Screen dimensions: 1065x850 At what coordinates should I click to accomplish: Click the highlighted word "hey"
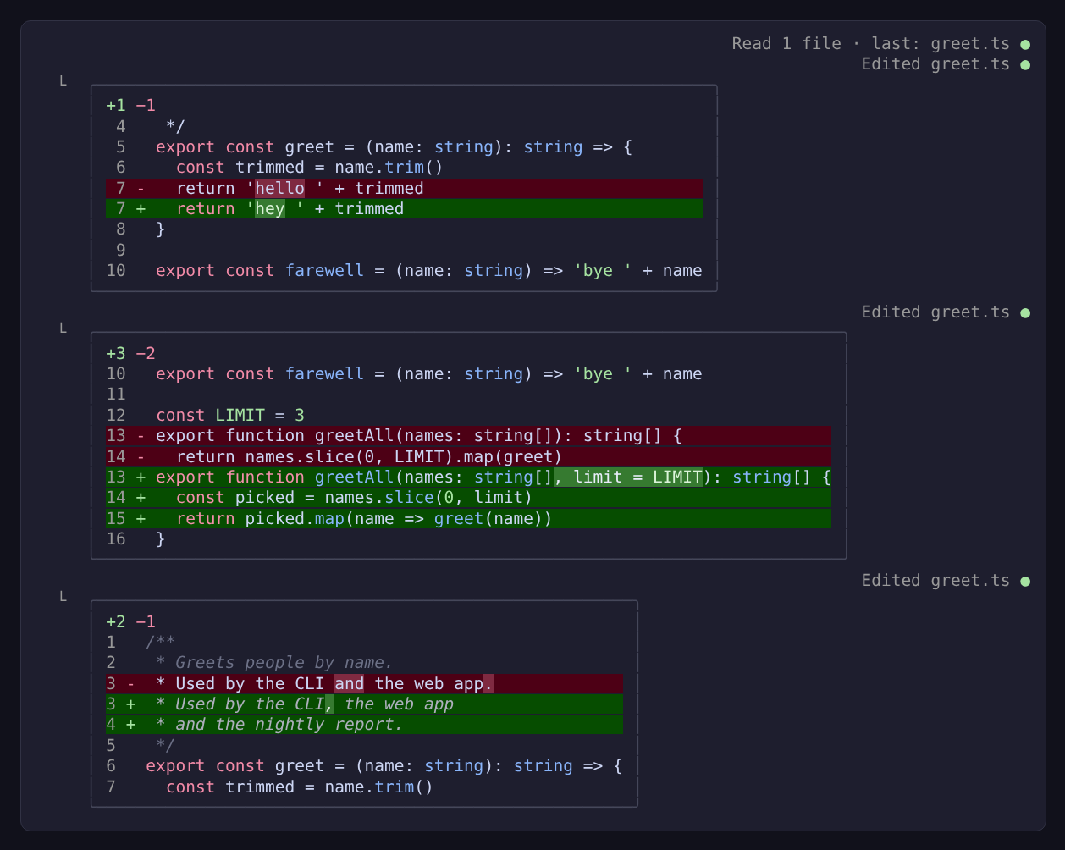point(270,208)
